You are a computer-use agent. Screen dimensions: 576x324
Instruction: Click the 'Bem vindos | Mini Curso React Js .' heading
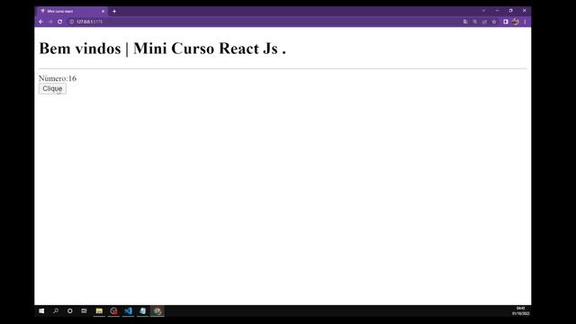pos(162,49)
